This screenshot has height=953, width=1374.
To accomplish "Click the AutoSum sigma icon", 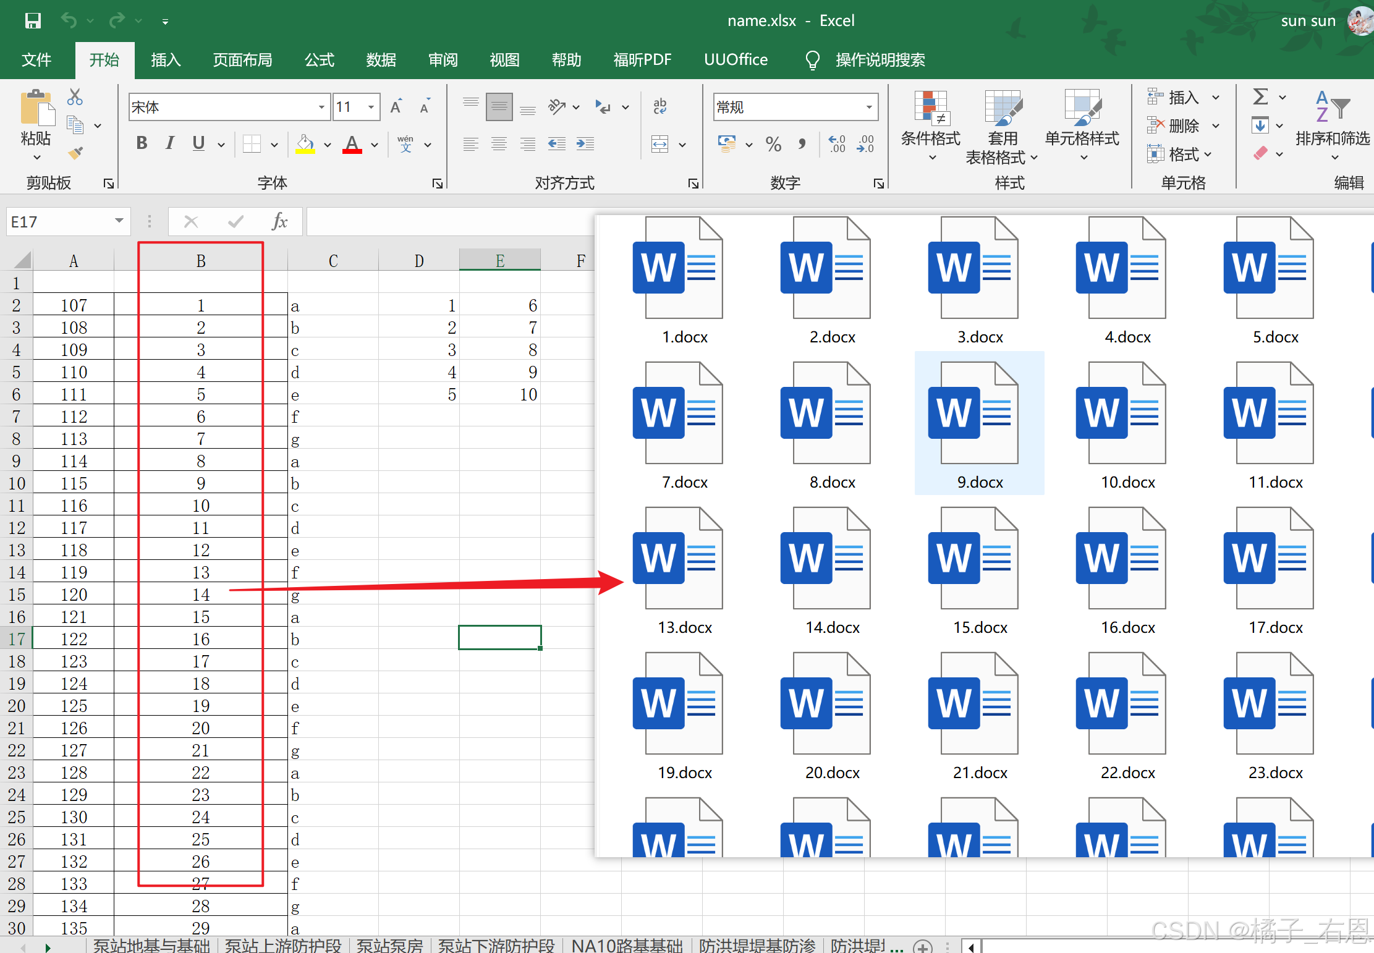I will click(x=1260, y=97).
